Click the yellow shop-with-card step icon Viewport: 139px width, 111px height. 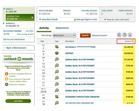(x=7, y=79)
